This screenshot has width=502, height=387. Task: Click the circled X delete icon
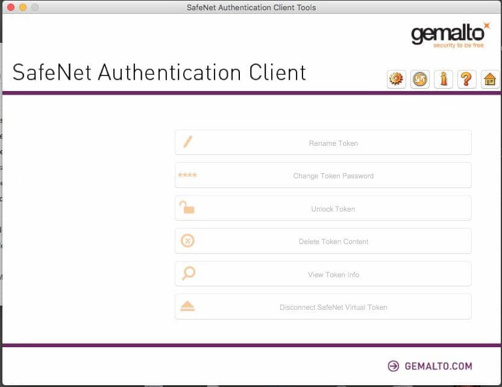click(x=187, y=241)
